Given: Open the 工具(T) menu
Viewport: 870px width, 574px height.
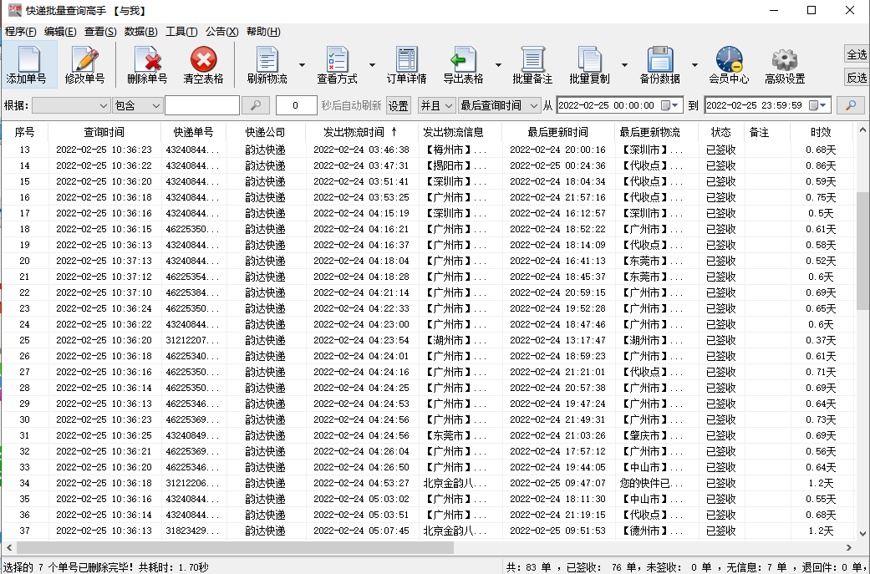Looking at the screenshot, I should [x=181, y=32].
